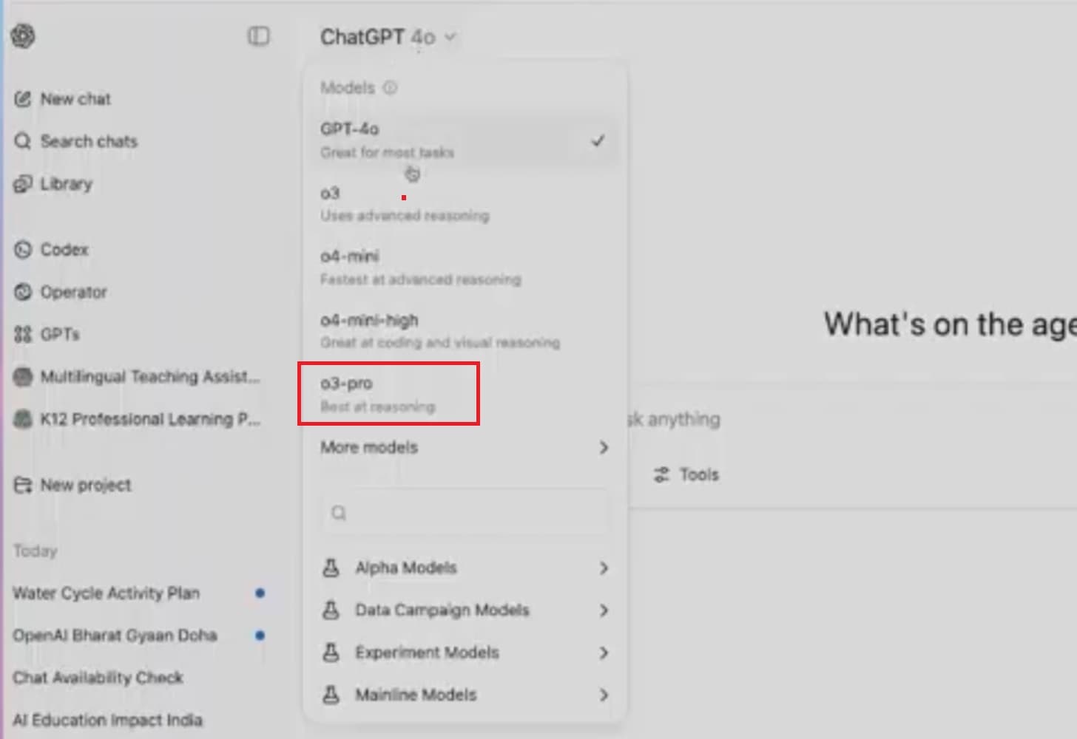
Task: Click the Search chats magnifier icon
Action: tap(23, 141)
